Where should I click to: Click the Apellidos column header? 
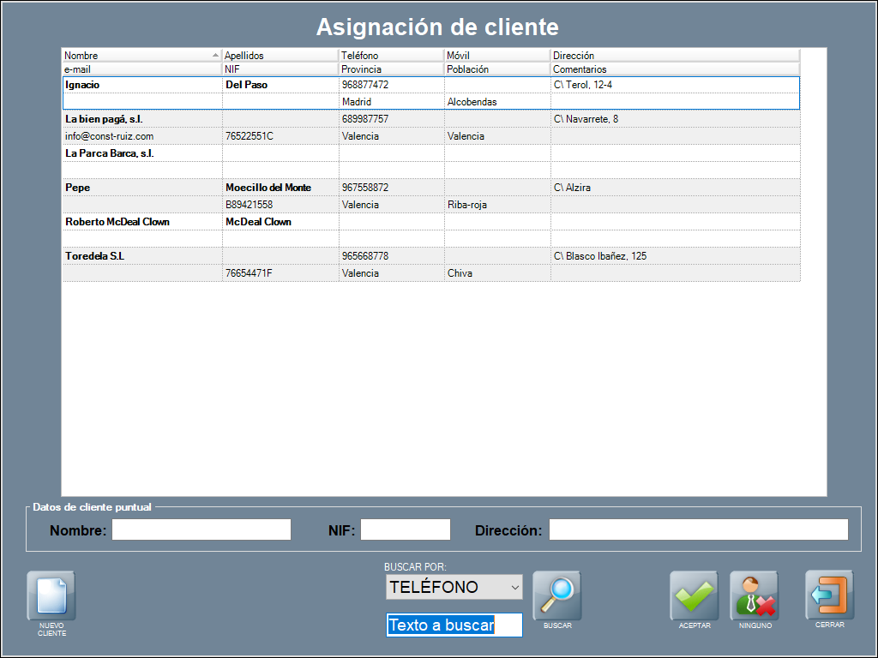point(280,56)
